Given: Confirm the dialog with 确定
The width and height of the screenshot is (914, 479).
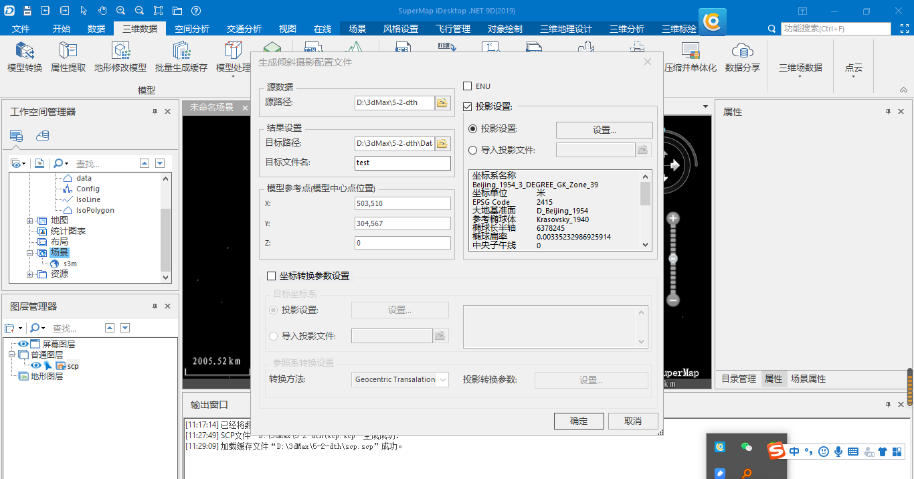Looking at the screenshot, I should pyautogui.click(x=579, y=421).
